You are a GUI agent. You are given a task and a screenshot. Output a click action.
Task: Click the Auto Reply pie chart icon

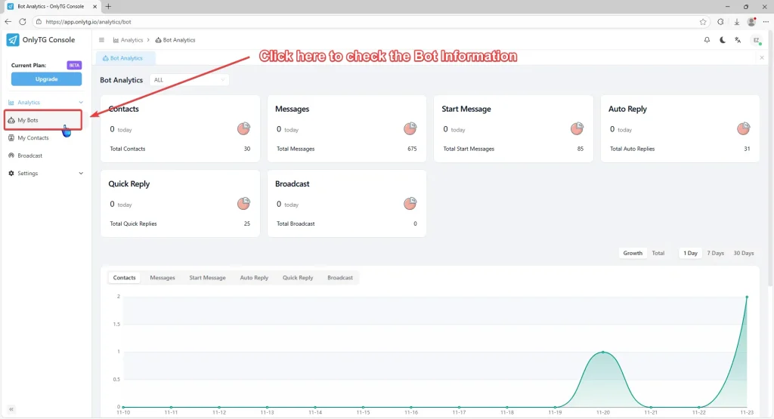click(x=744, y=128)
